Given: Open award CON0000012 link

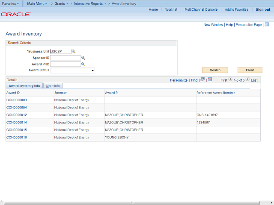Looking at the screenshot, I should [17, 115].
